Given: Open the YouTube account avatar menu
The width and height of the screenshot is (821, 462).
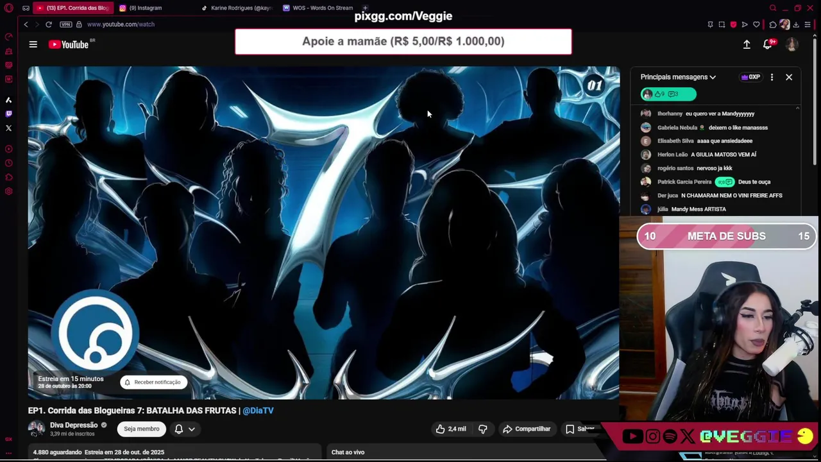Looking at the screenshot, I should [x=792, y=44].
